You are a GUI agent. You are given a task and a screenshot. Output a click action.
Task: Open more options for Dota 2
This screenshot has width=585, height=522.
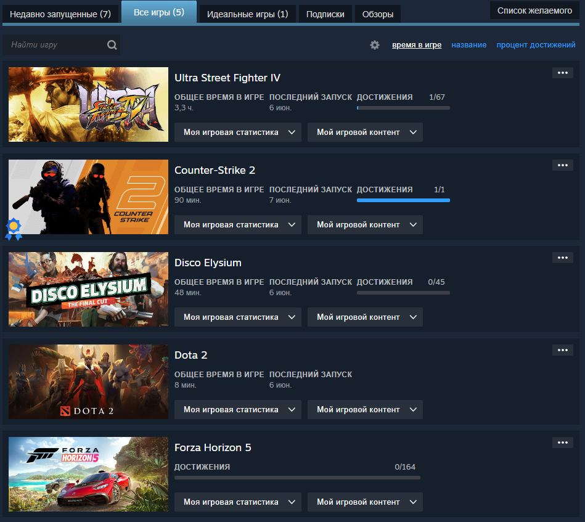point(563,350)
